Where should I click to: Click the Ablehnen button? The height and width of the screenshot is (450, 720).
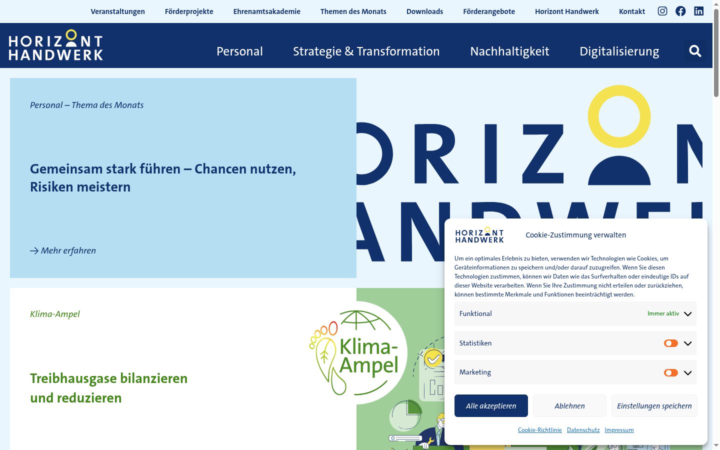(569, 405)
